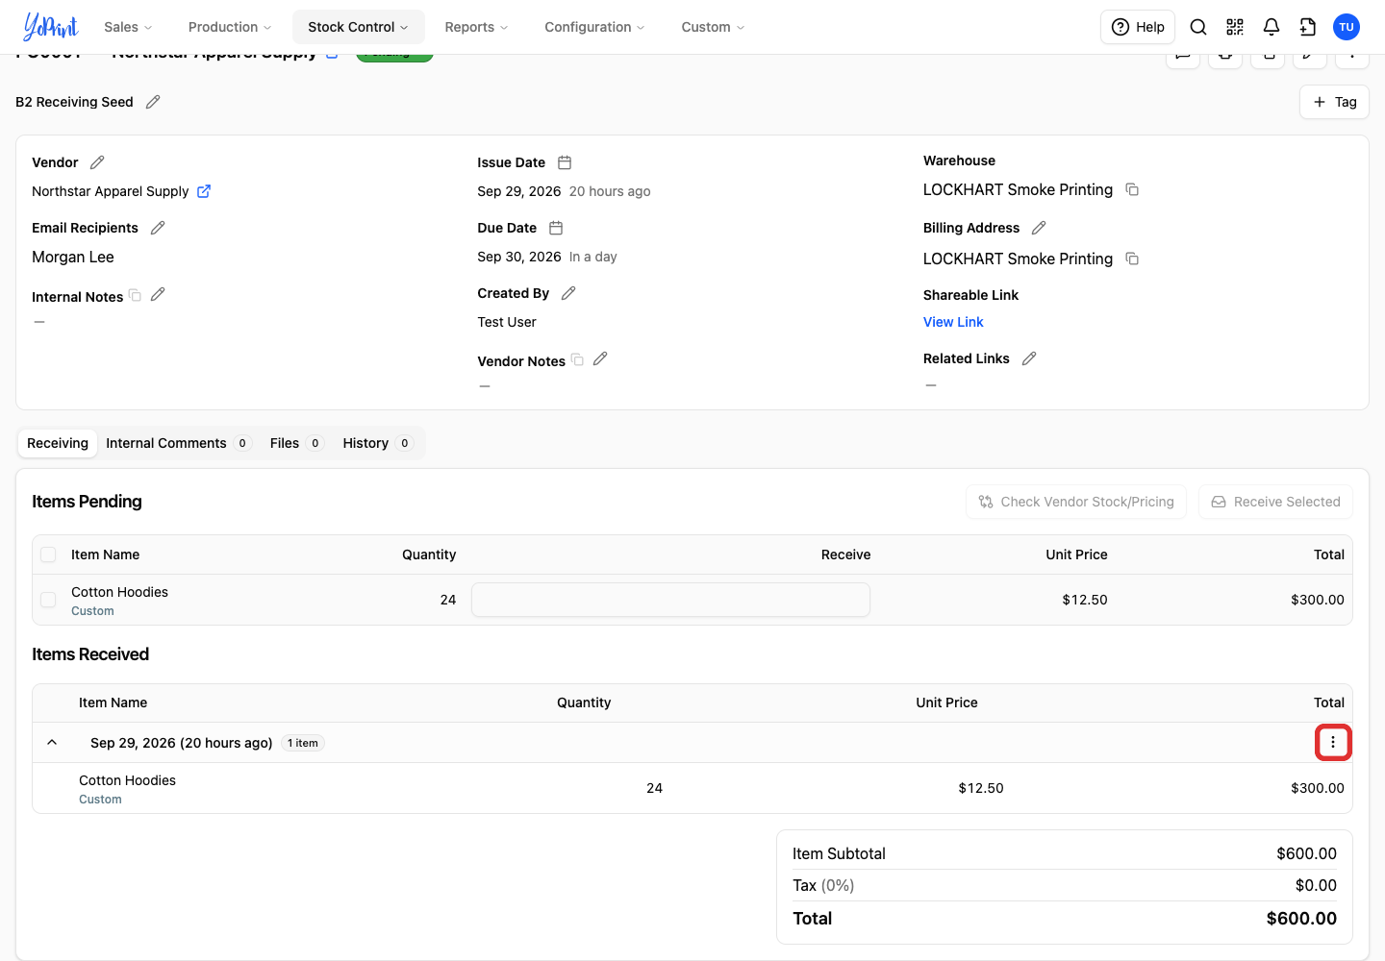Edit the B2 Receiving Seed title
The width and height of the screenshot is (1385, 961).
click(x=153, y=102)
